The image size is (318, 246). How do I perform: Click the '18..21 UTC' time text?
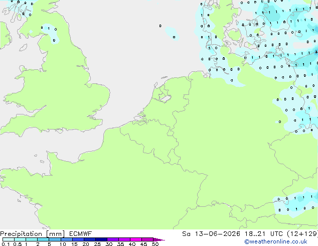click(x=263, y=234)
